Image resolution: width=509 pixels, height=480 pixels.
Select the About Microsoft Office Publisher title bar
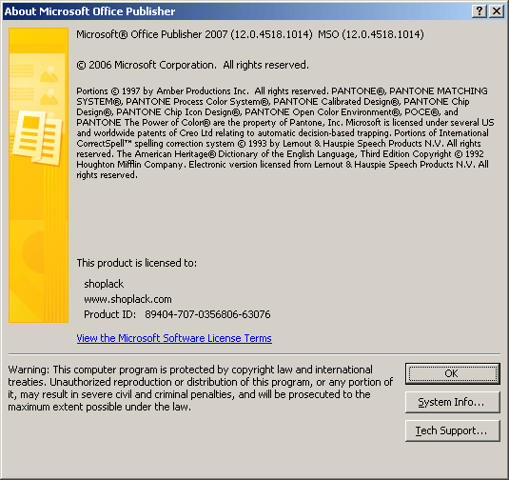pos(237,11)
